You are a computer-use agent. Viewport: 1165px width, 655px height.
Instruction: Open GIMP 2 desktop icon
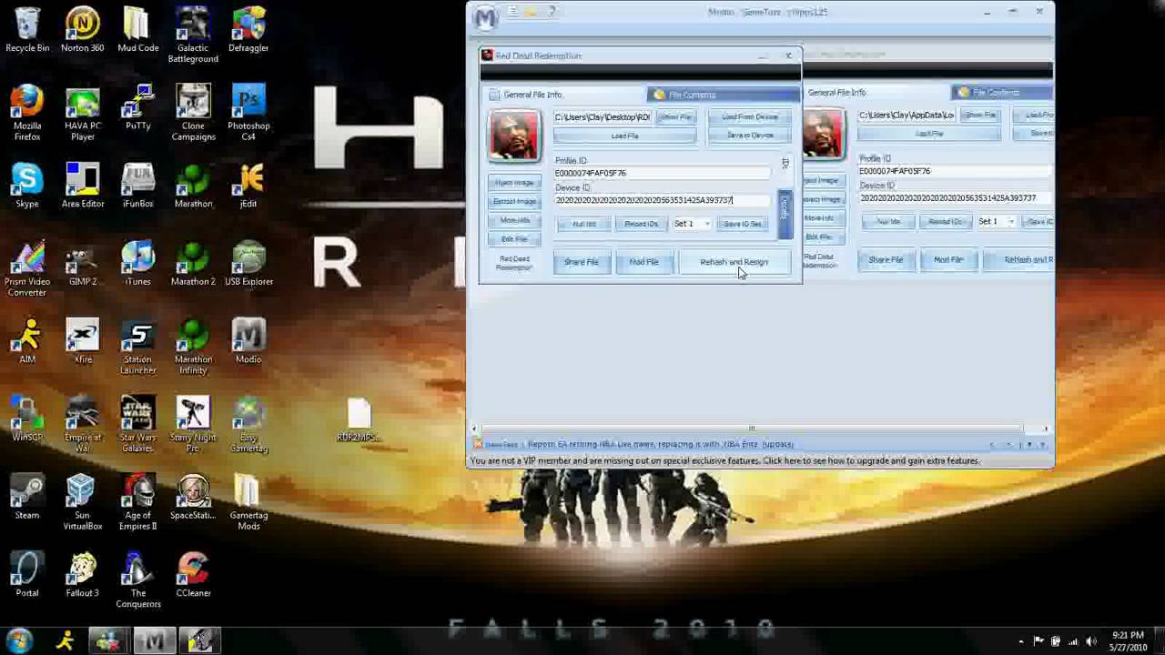pyautogui.click(x=82, y=264)
